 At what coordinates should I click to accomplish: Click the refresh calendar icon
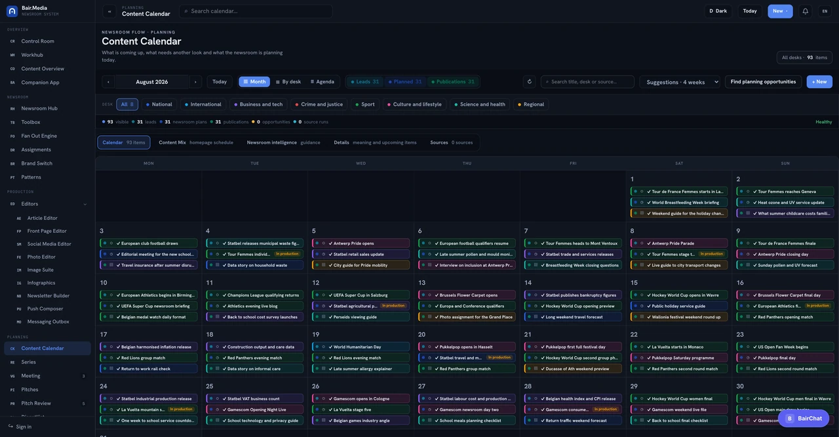(x=529, y=82)
